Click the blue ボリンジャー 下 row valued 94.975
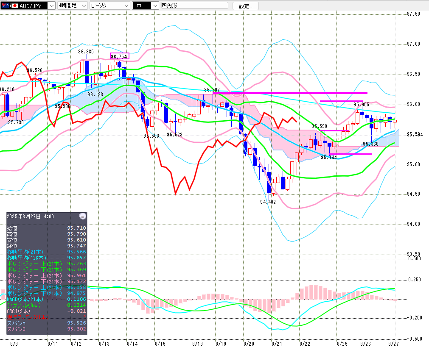 (47, 294)
